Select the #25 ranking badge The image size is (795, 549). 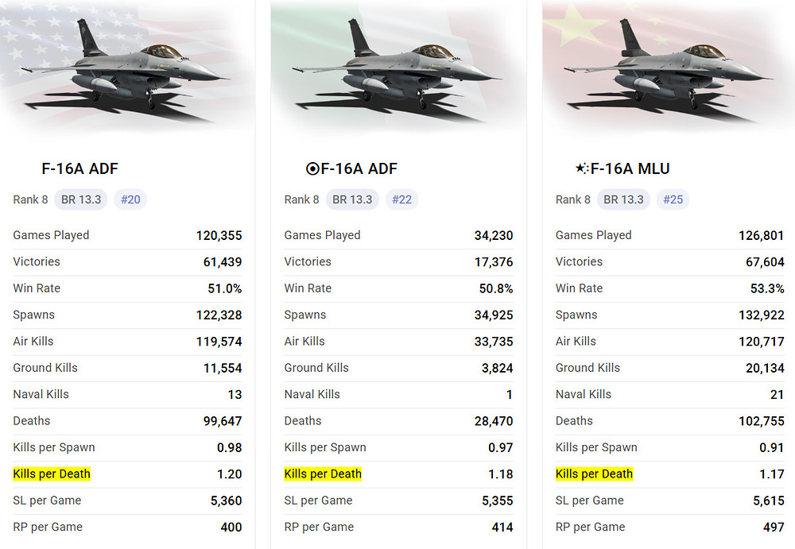pyautogui.click(x=673, y=199)
